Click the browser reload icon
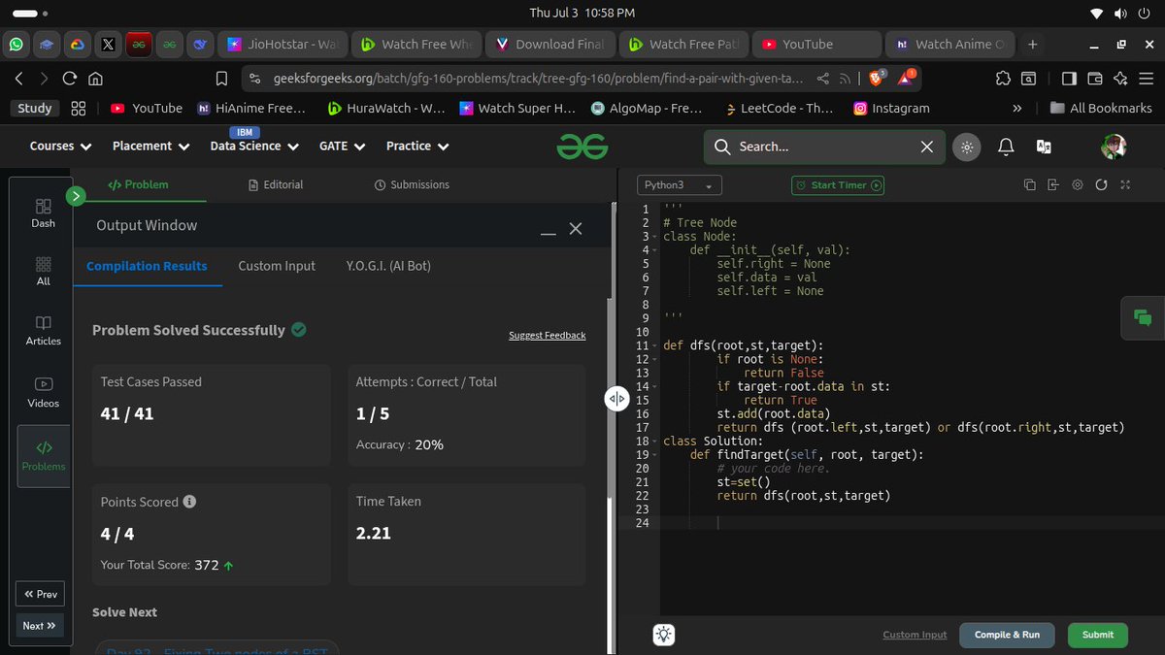This screenshot has width=1165, height=655. (70, 79)
